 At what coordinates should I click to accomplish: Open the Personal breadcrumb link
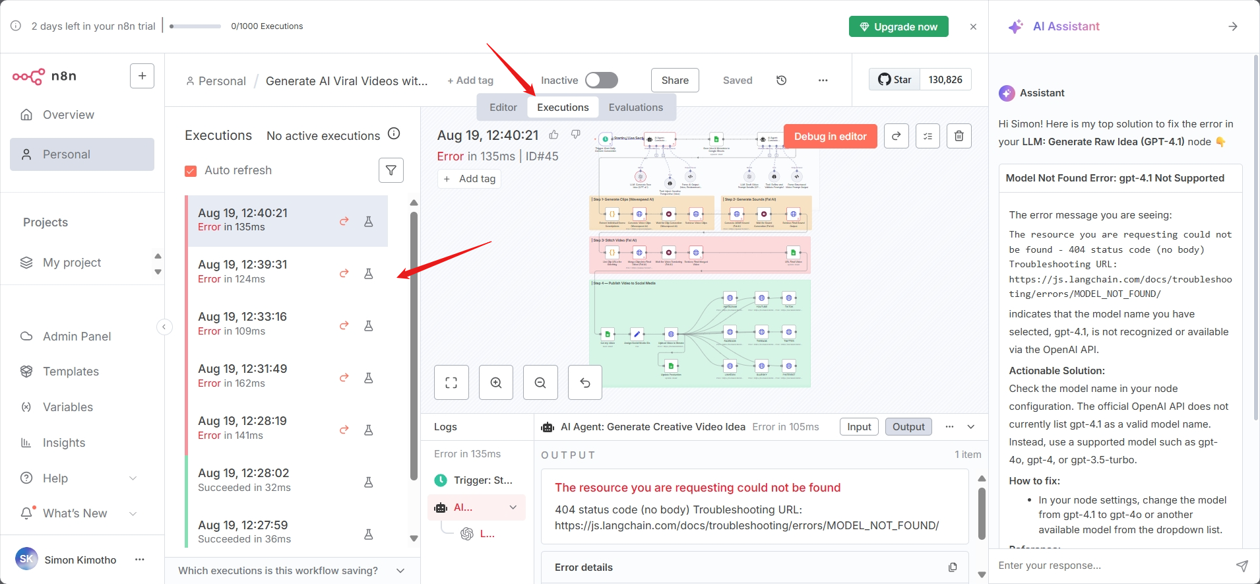216,81
